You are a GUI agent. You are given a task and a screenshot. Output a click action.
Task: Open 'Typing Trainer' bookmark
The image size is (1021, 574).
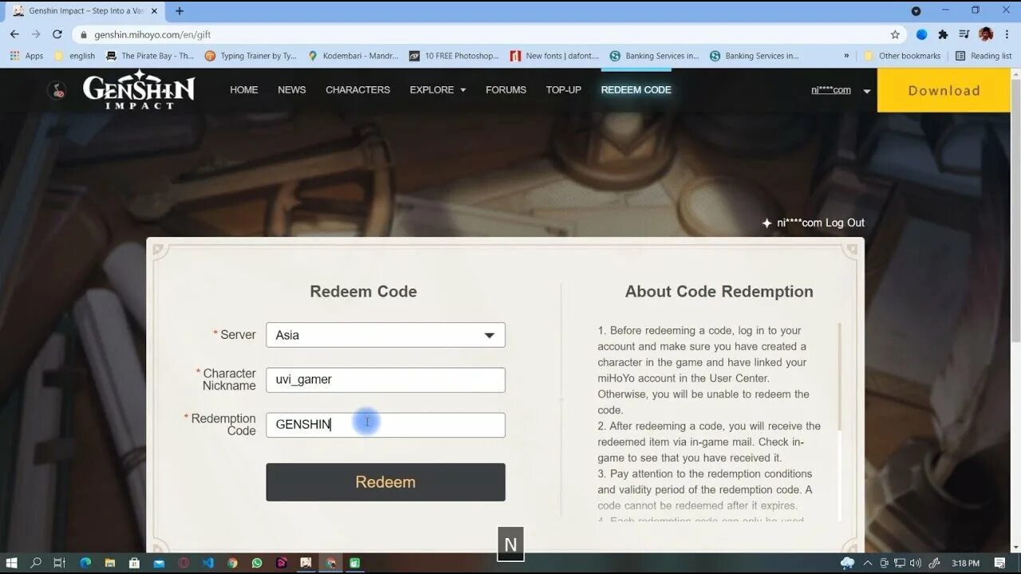(250, 56)
